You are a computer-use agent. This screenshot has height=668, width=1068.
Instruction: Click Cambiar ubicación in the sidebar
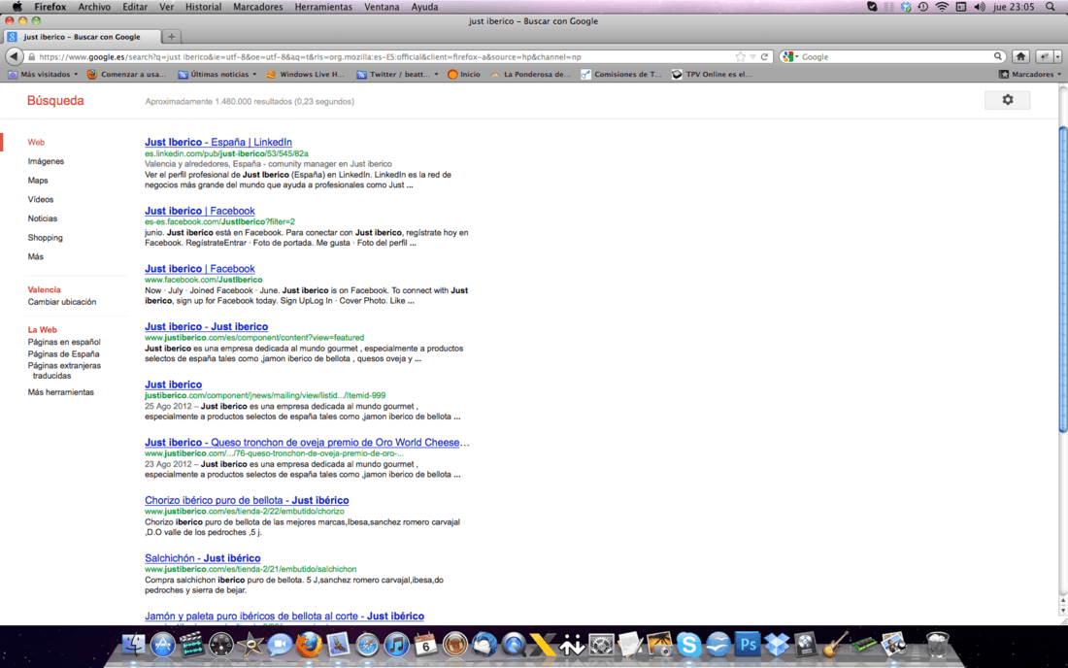pos(62,302)
